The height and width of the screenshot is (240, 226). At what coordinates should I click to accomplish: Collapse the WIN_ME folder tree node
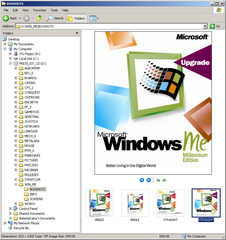coord(16,184)
